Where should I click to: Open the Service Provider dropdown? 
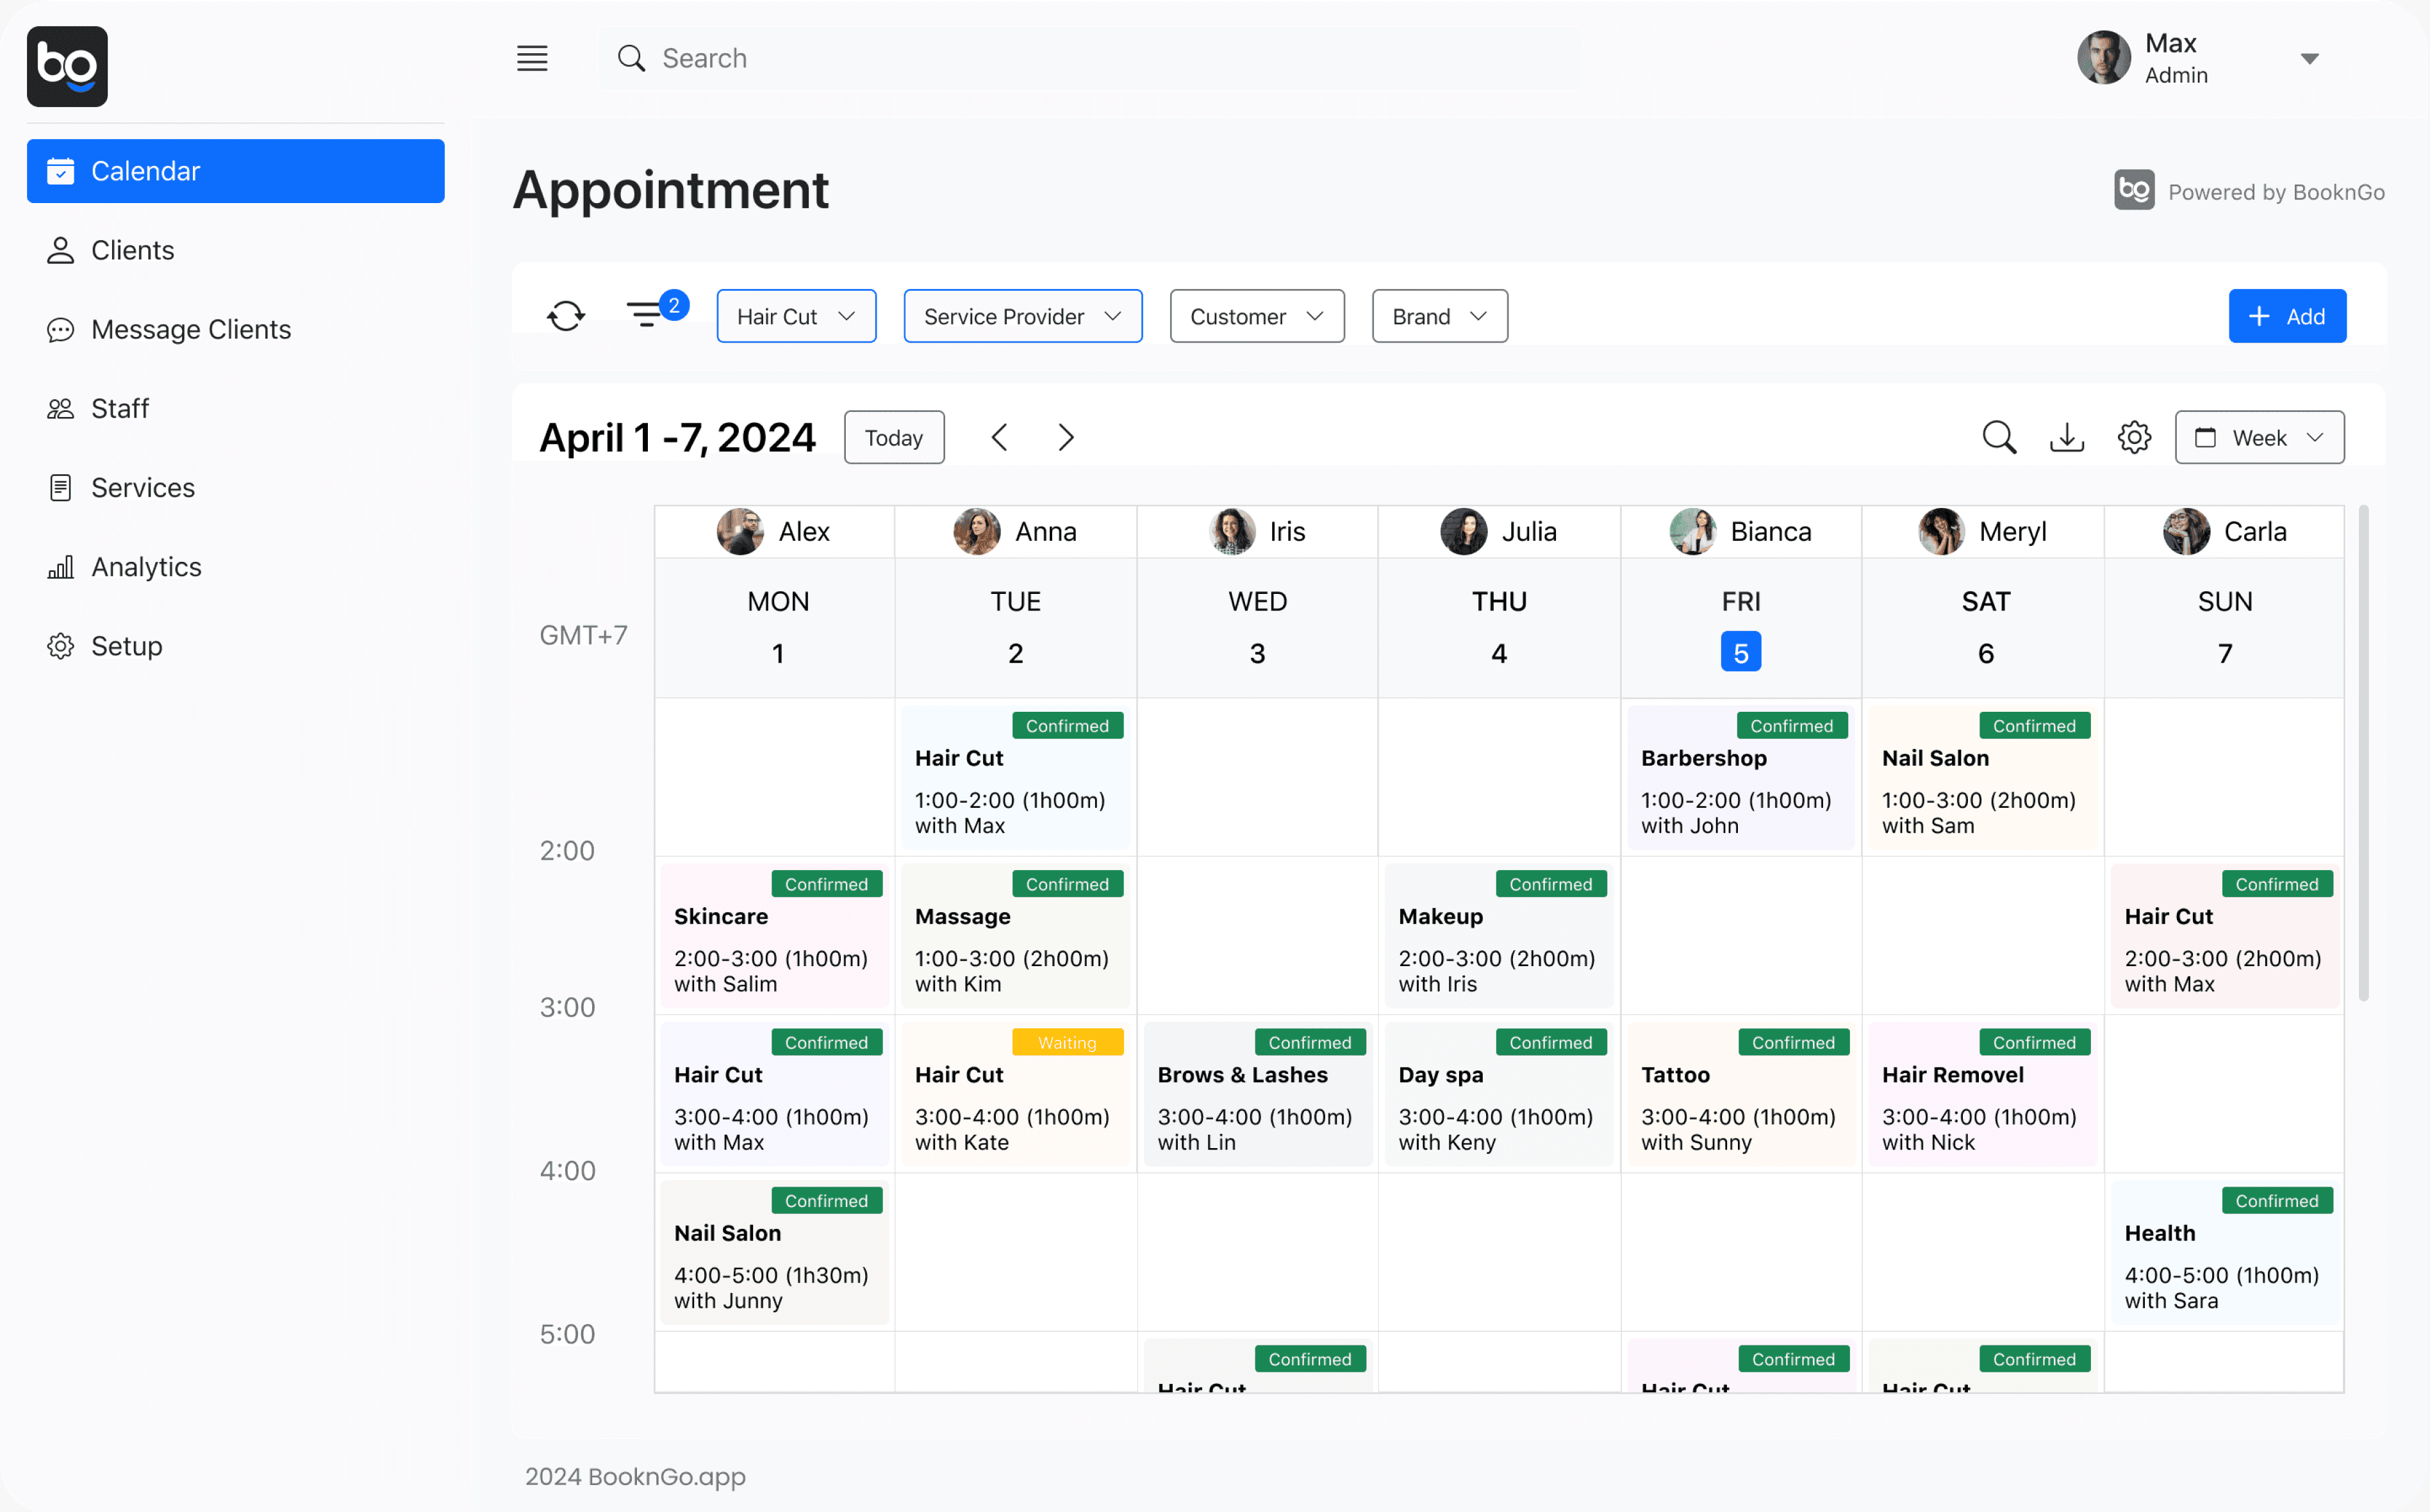point(1022,315)
